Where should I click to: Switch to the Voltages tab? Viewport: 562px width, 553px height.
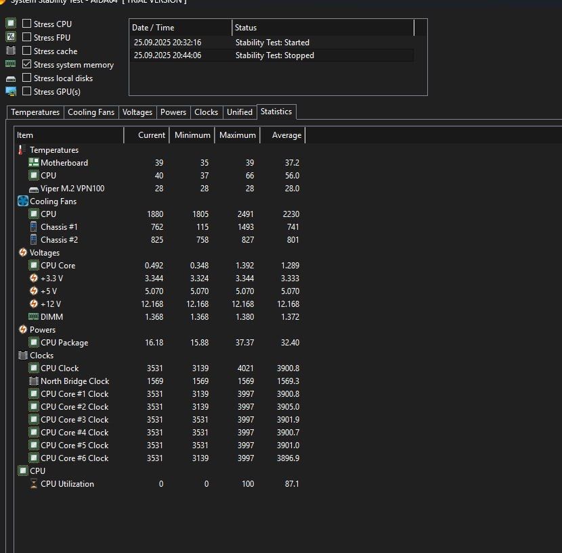point(137,112)
